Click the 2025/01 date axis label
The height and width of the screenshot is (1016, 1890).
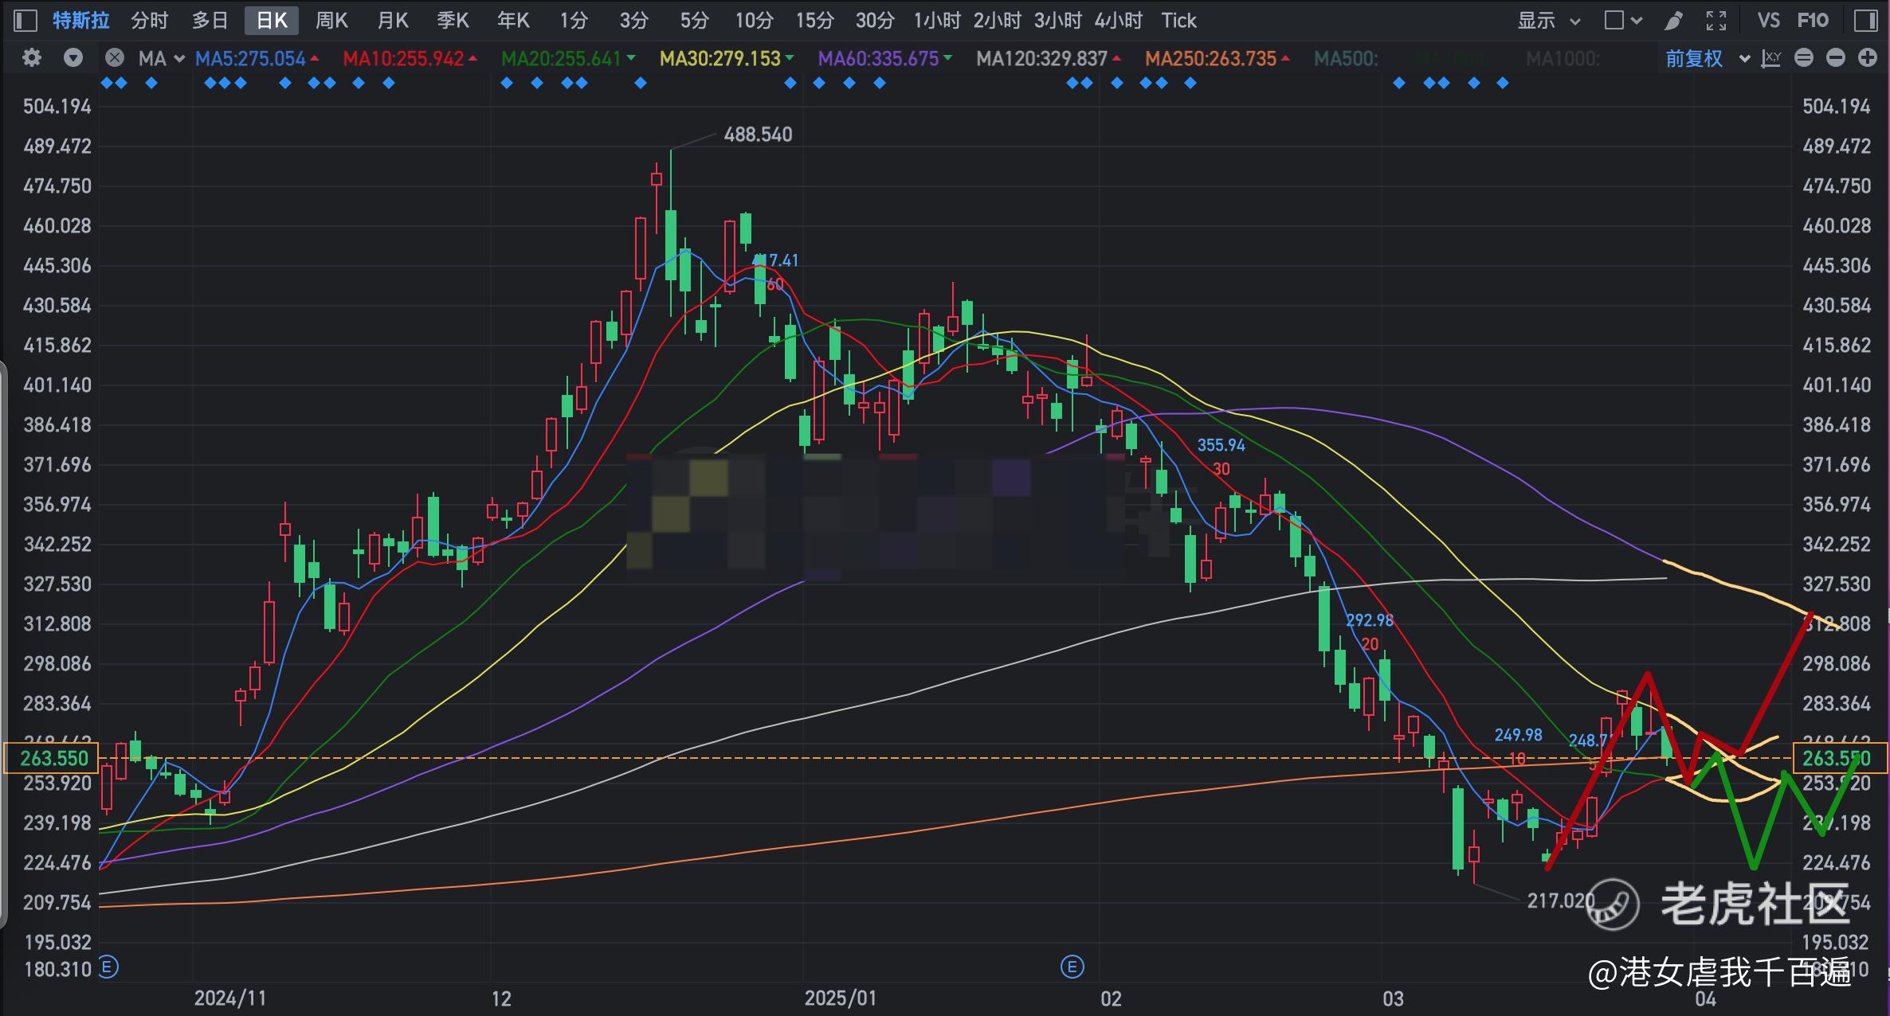(841, 998)
